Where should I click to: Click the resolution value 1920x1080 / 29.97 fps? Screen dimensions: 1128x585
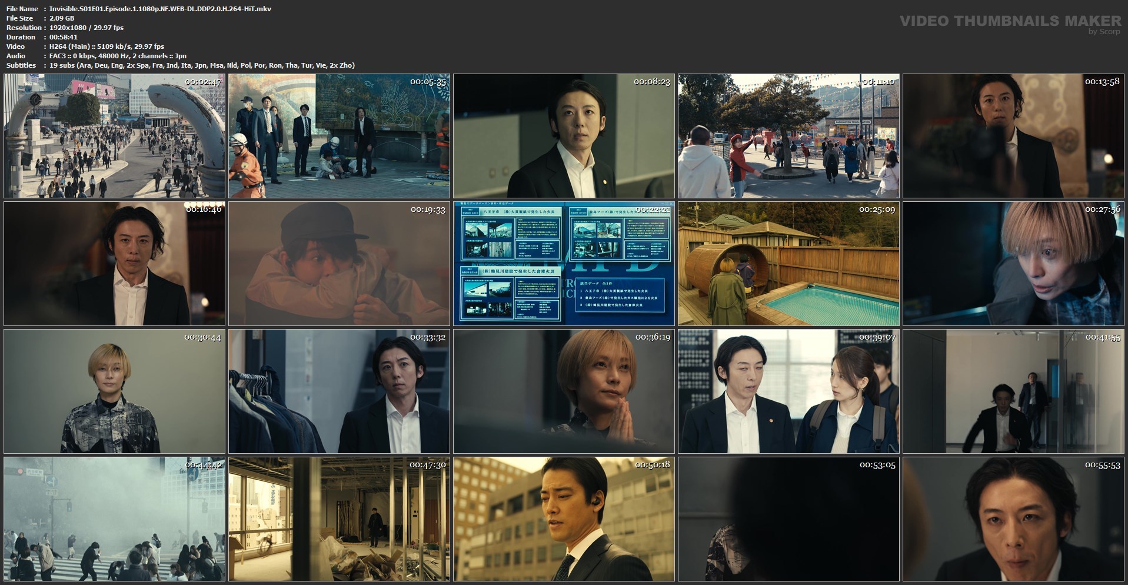(86, 28)
